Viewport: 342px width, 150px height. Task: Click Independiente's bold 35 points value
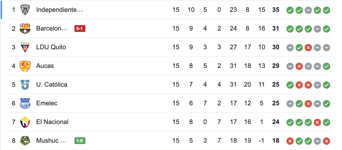[x=276, y=10]
